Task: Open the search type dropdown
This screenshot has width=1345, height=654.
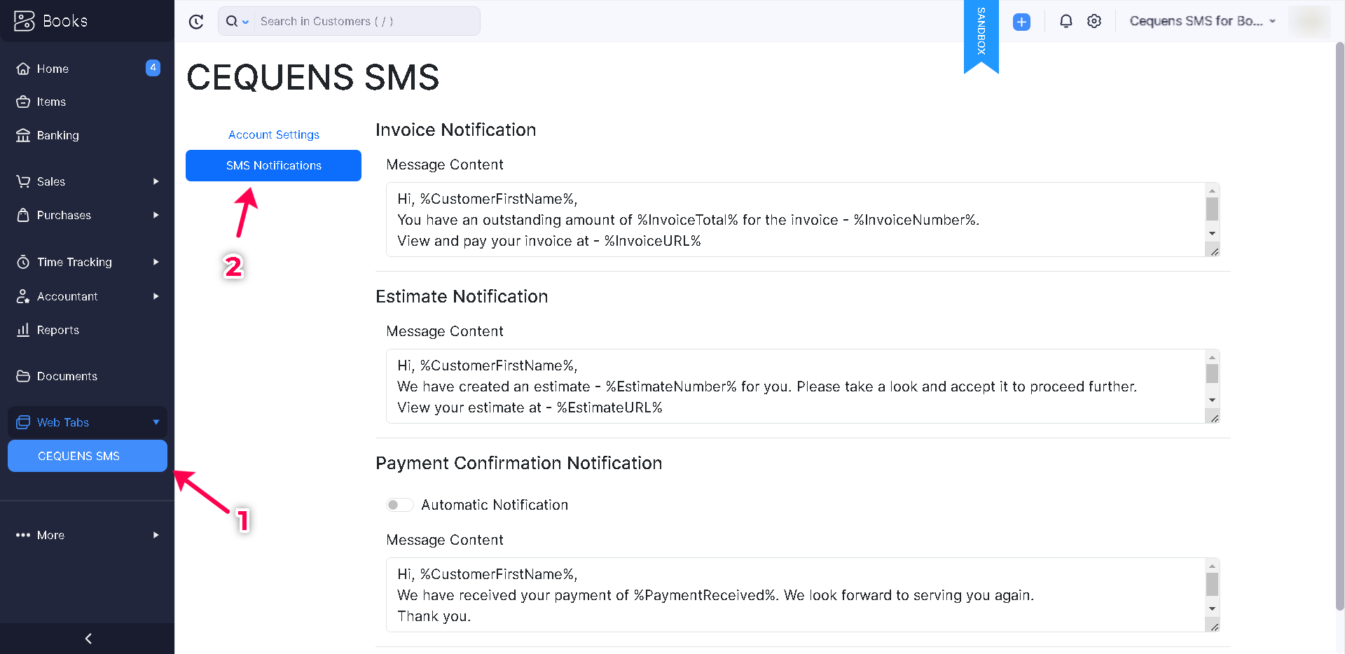Action: (x=237, y=22)
